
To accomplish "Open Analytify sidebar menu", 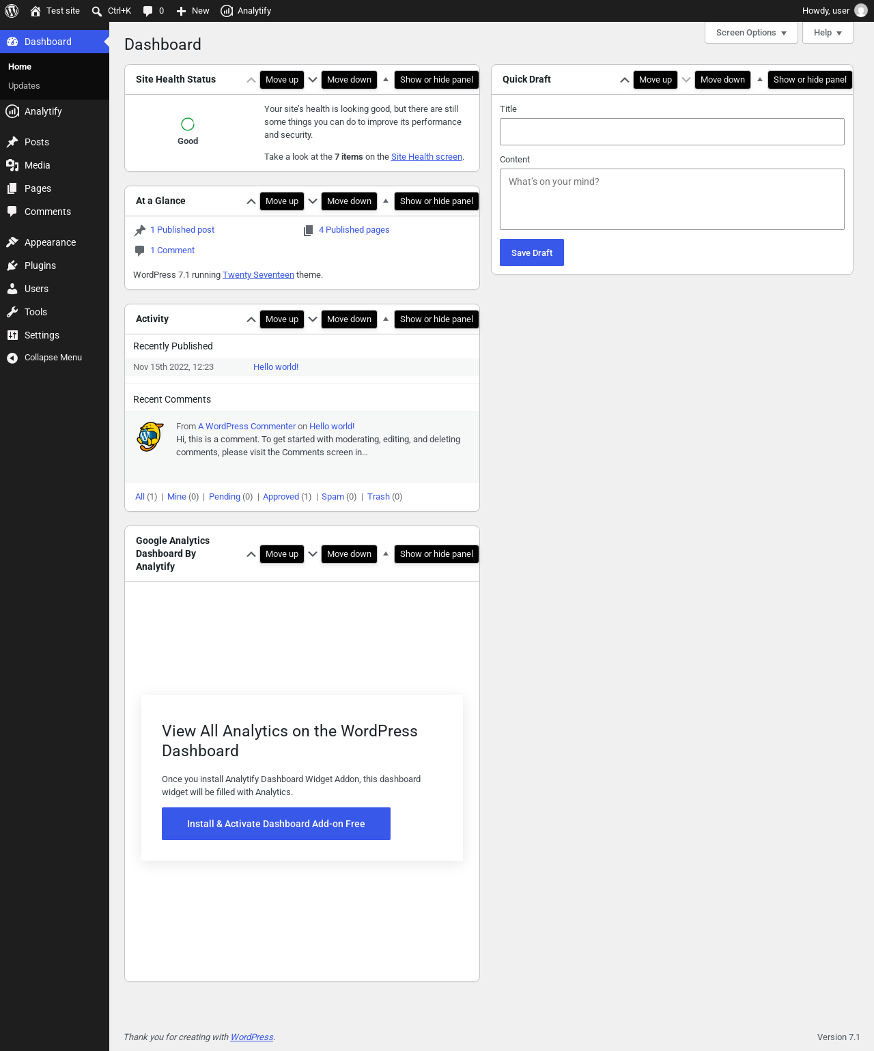I will pyautogui.click(x=55, y=111).
